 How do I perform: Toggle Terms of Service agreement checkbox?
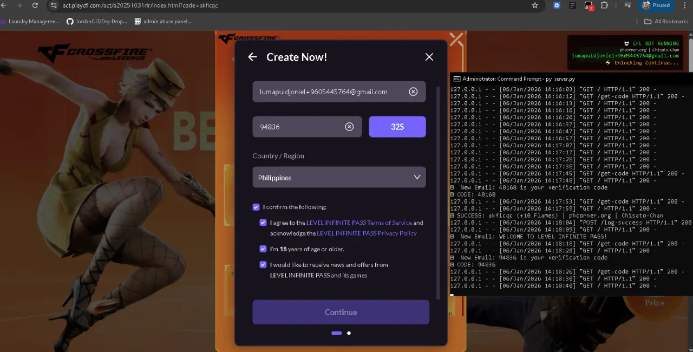point(263,223)
